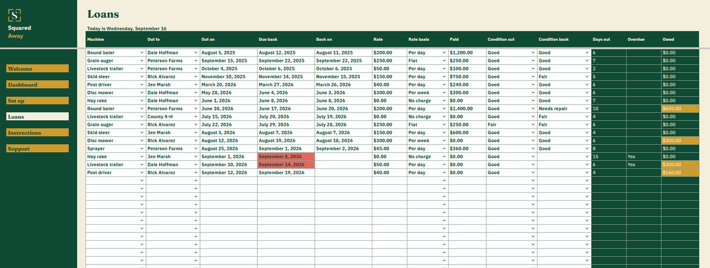Image resolution: width=710 pixels, height=268 pixels.
Task: Click Out on cell in first empty row
Action: (x=229, y=180)
